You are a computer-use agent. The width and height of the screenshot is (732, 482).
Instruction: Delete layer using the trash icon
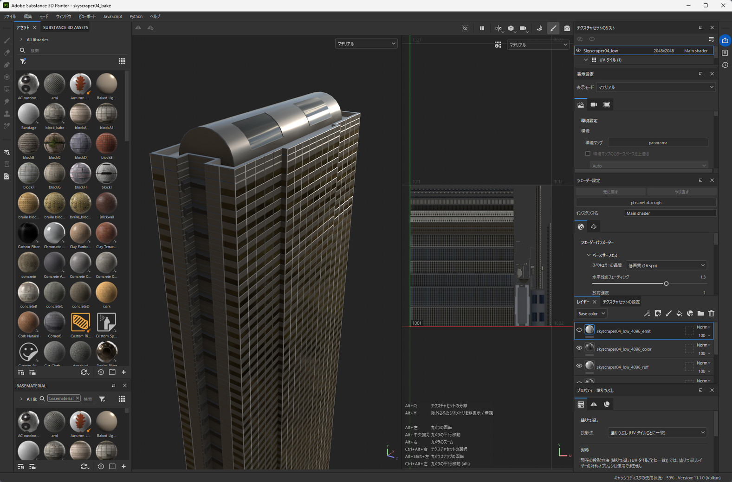point(711,314)
